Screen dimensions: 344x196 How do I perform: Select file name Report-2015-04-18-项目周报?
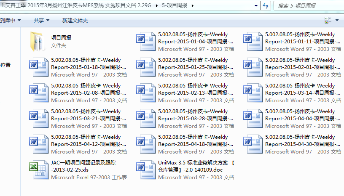click(196, 140)
